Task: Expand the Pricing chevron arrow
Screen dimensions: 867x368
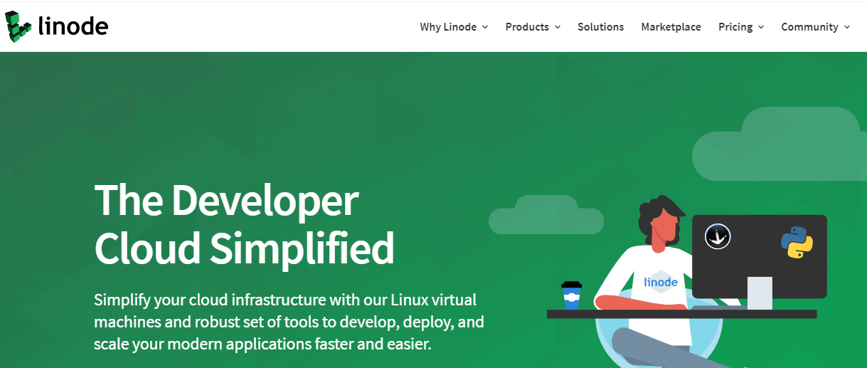Action: [761, 27]
